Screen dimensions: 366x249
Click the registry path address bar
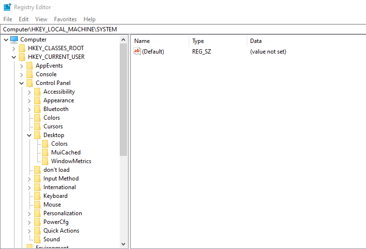click(183, 29)
